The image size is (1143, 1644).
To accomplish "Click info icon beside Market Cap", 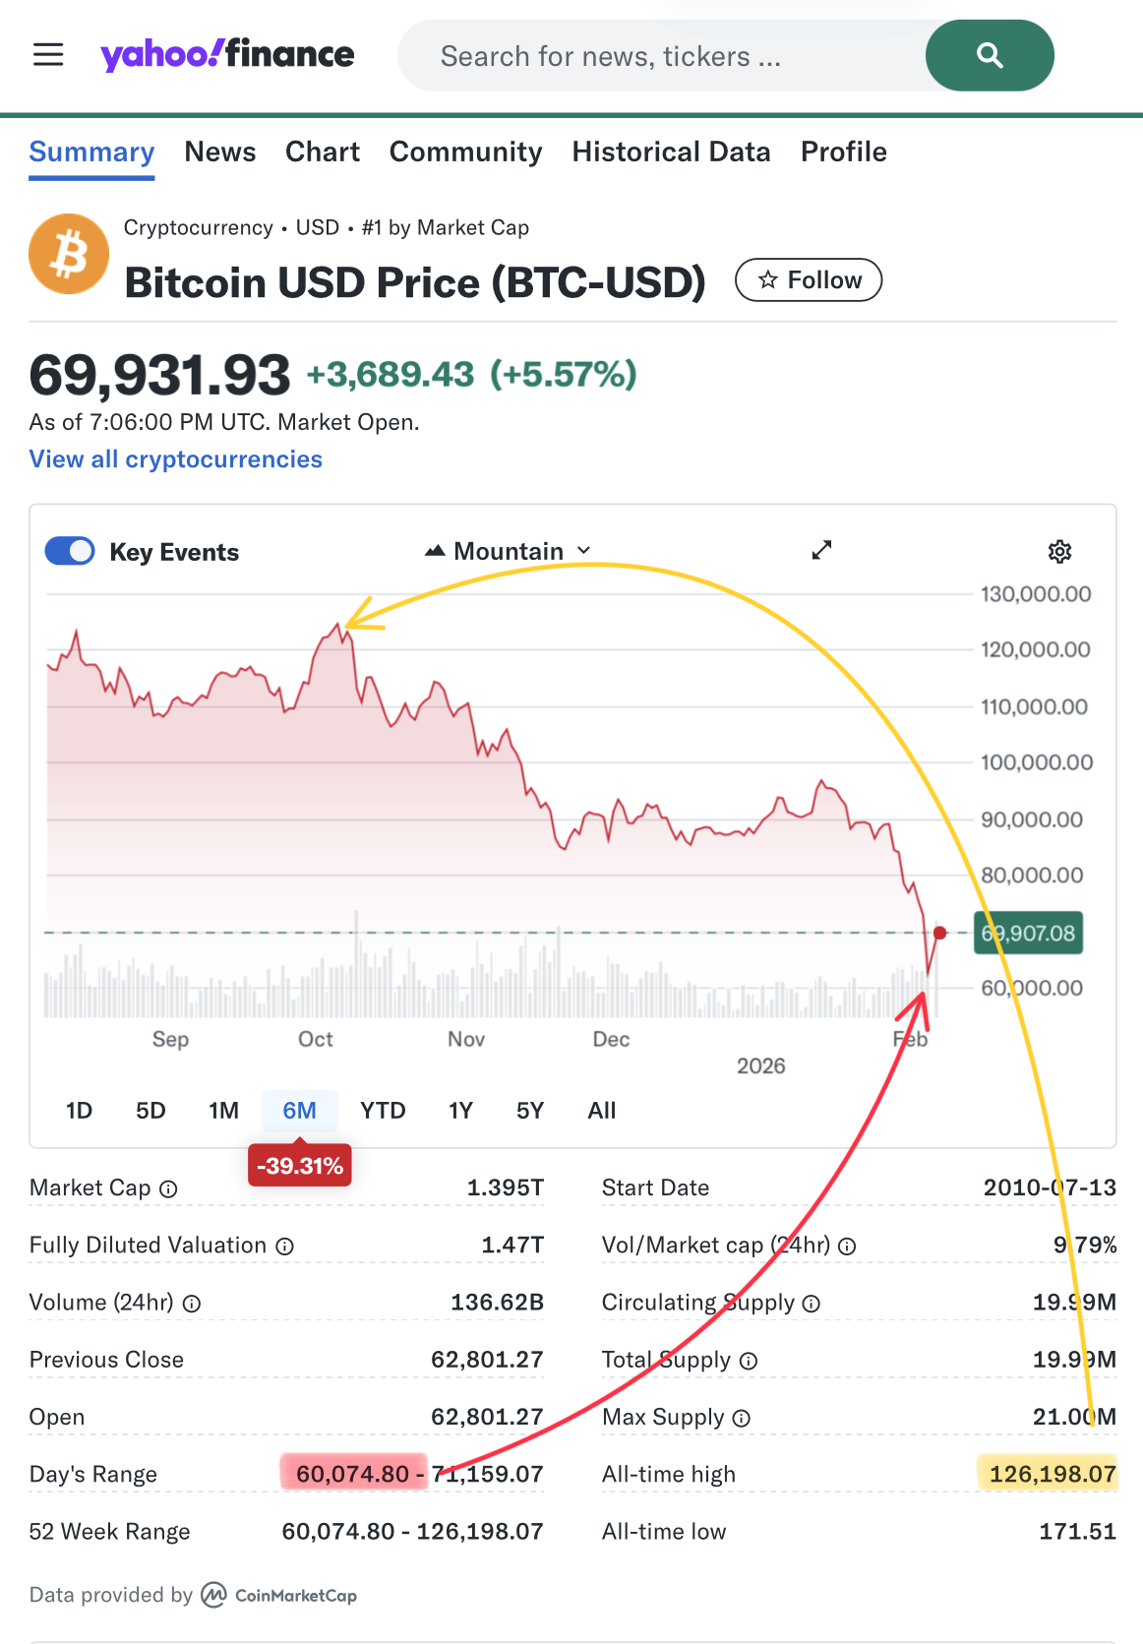I will [x=169, y=1188].
